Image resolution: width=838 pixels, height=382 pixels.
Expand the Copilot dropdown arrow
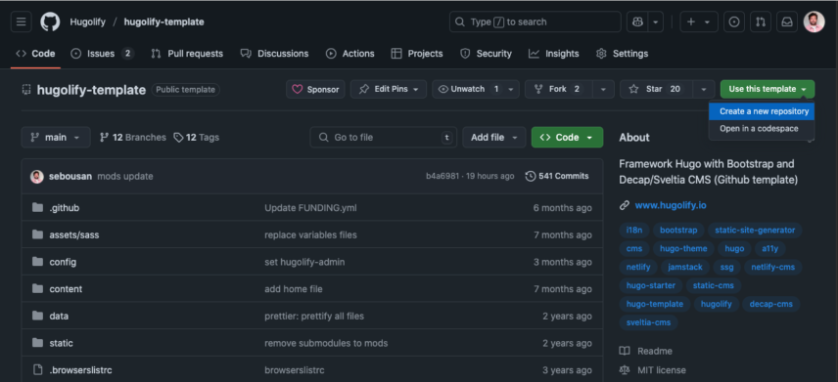[x=655, y=21]
